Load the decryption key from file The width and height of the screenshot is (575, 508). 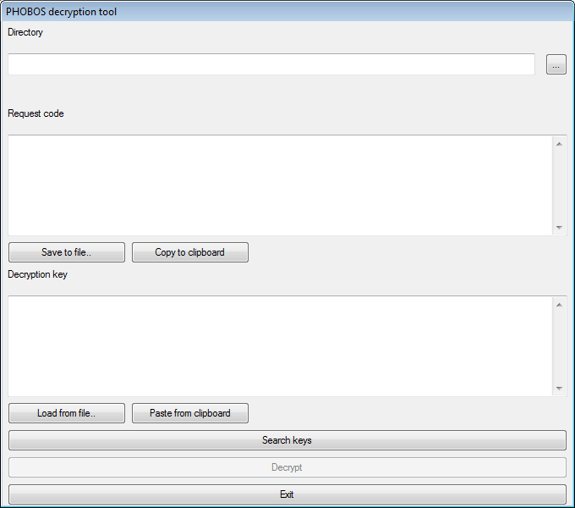66,413
